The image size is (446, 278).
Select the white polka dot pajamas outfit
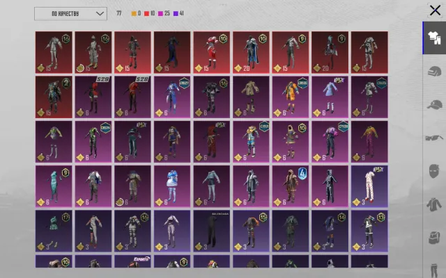369,186
